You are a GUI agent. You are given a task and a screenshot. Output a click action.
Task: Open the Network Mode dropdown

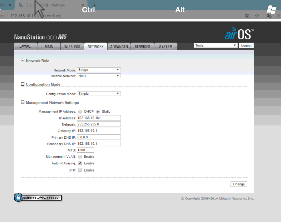pos(99,70)
